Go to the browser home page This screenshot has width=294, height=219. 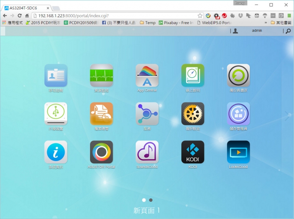pyautogui.click(x=27, y=16)
